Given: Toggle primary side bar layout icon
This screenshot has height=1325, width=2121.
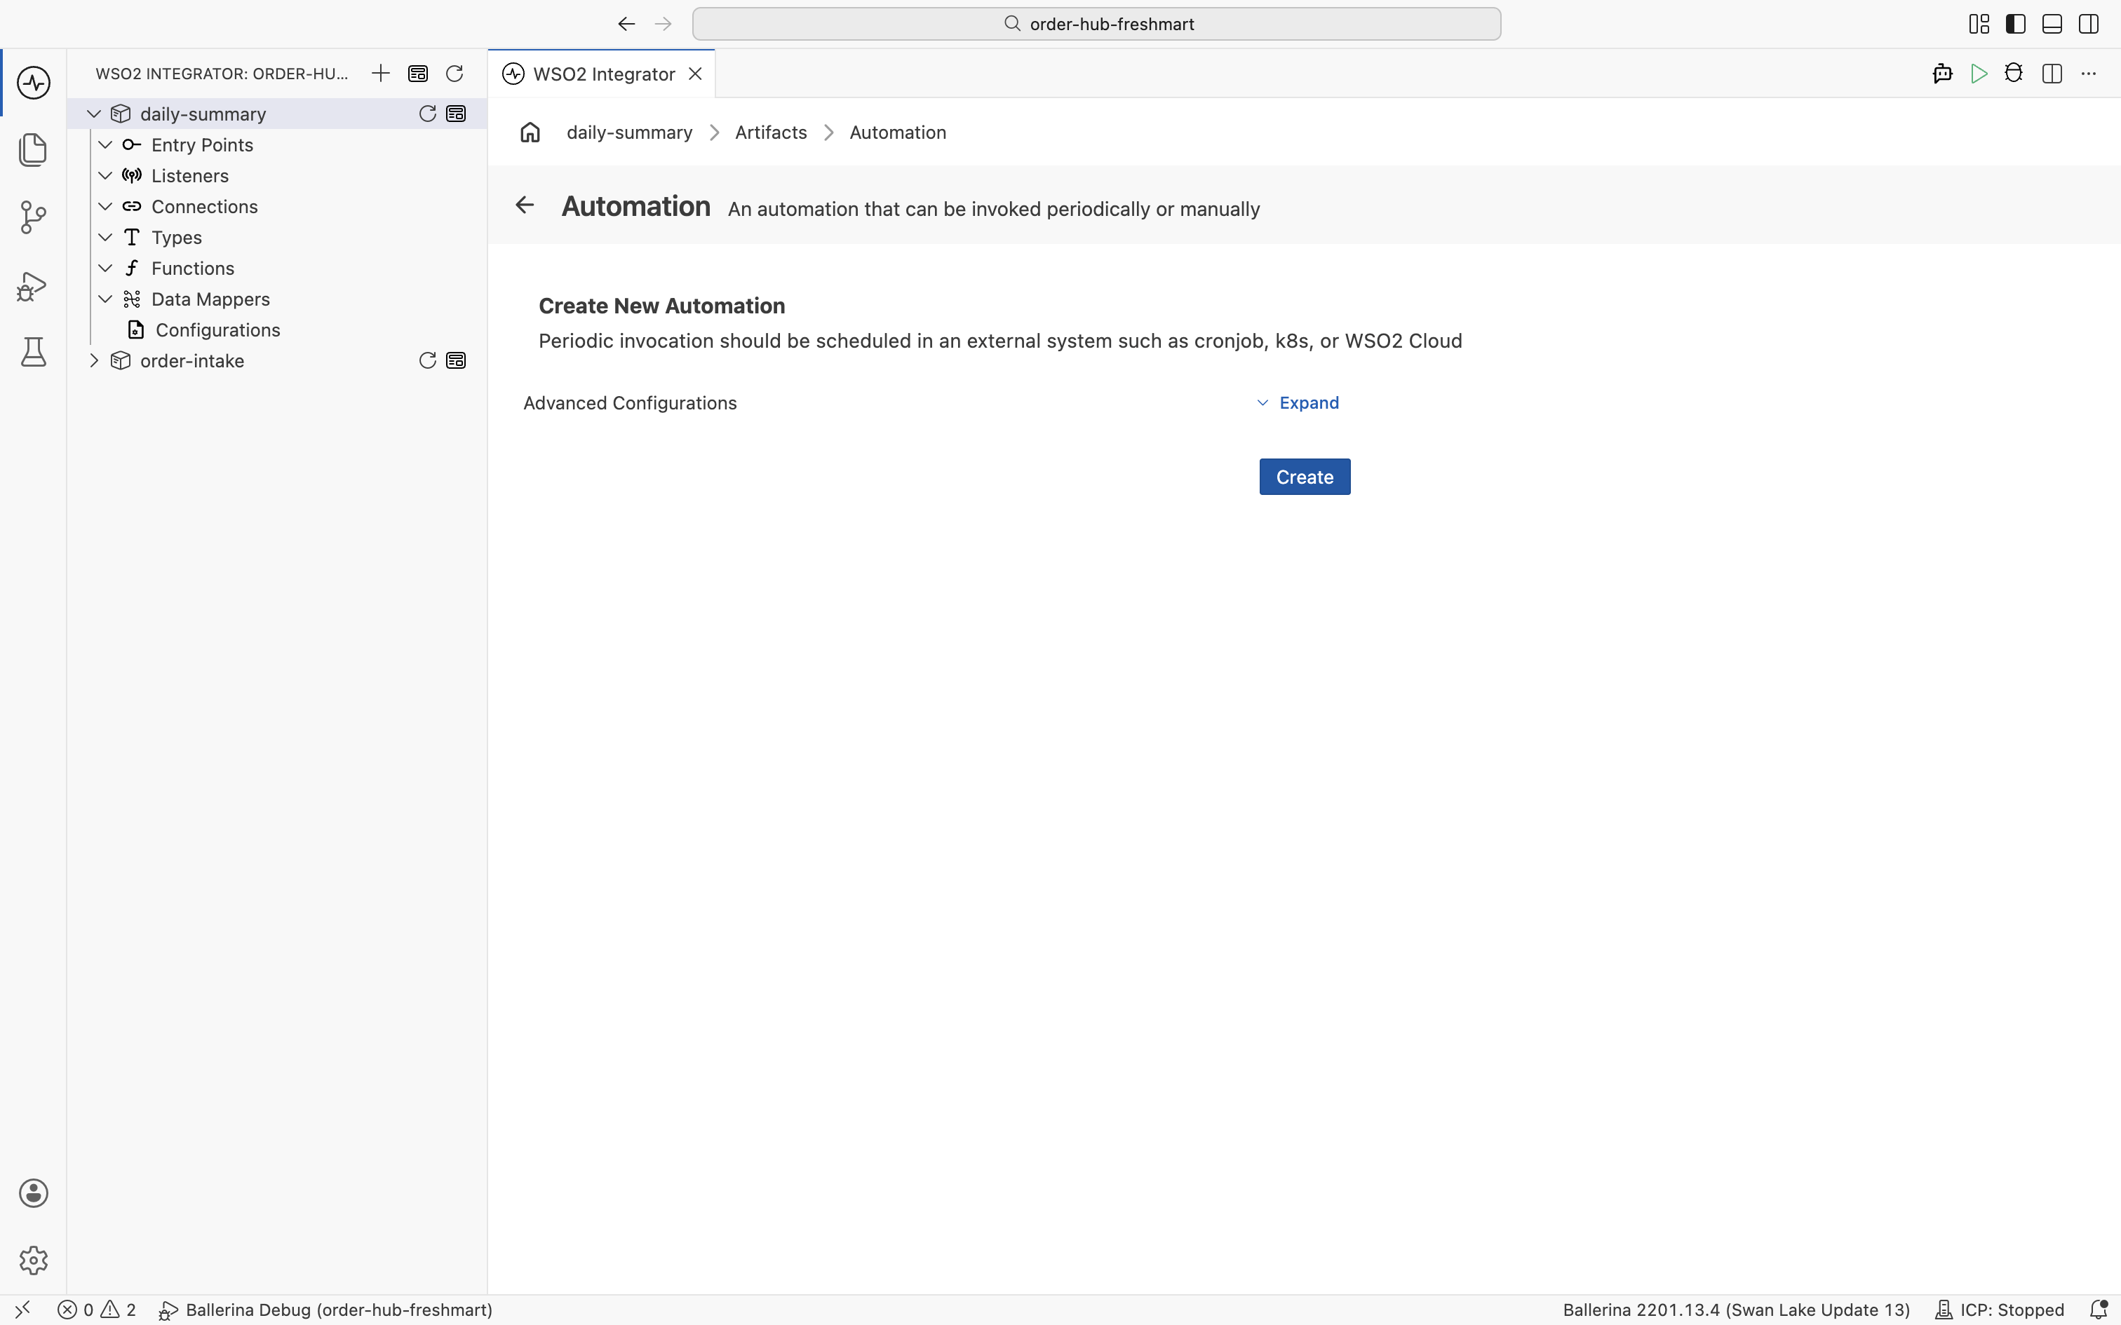Looking at the screenshot, I should tap(2016, 24).
